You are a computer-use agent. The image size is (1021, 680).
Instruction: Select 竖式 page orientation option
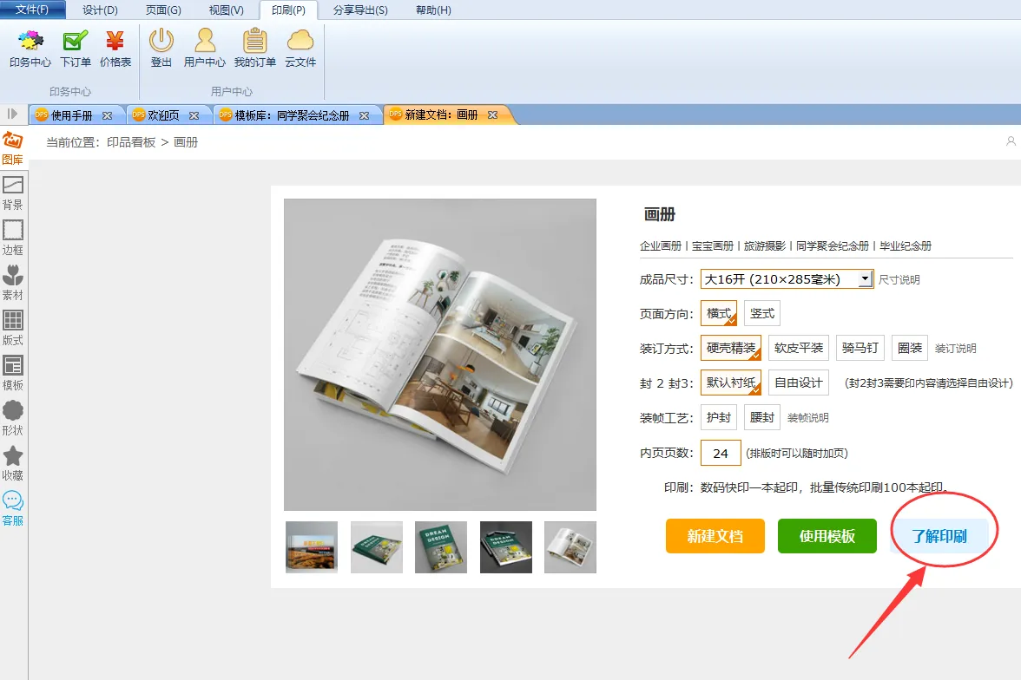761,313
